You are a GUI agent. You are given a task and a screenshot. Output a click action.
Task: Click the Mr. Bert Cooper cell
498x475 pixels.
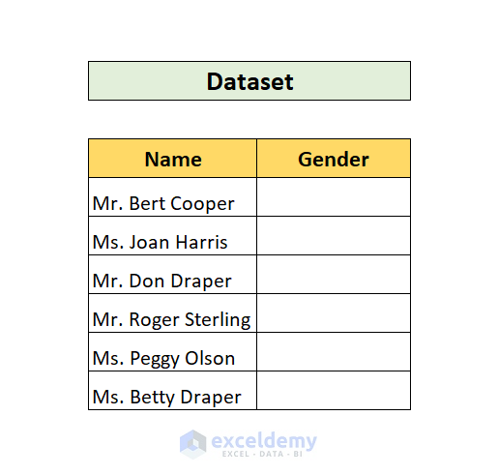172,197
